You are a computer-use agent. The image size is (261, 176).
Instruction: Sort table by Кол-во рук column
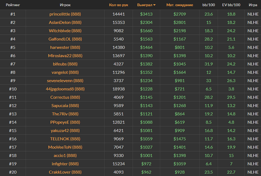[119, 5]
